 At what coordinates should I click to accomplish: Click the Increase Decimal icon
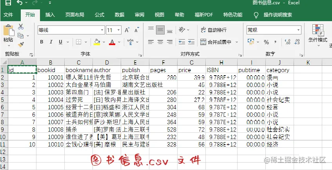[x=288, y=42]
